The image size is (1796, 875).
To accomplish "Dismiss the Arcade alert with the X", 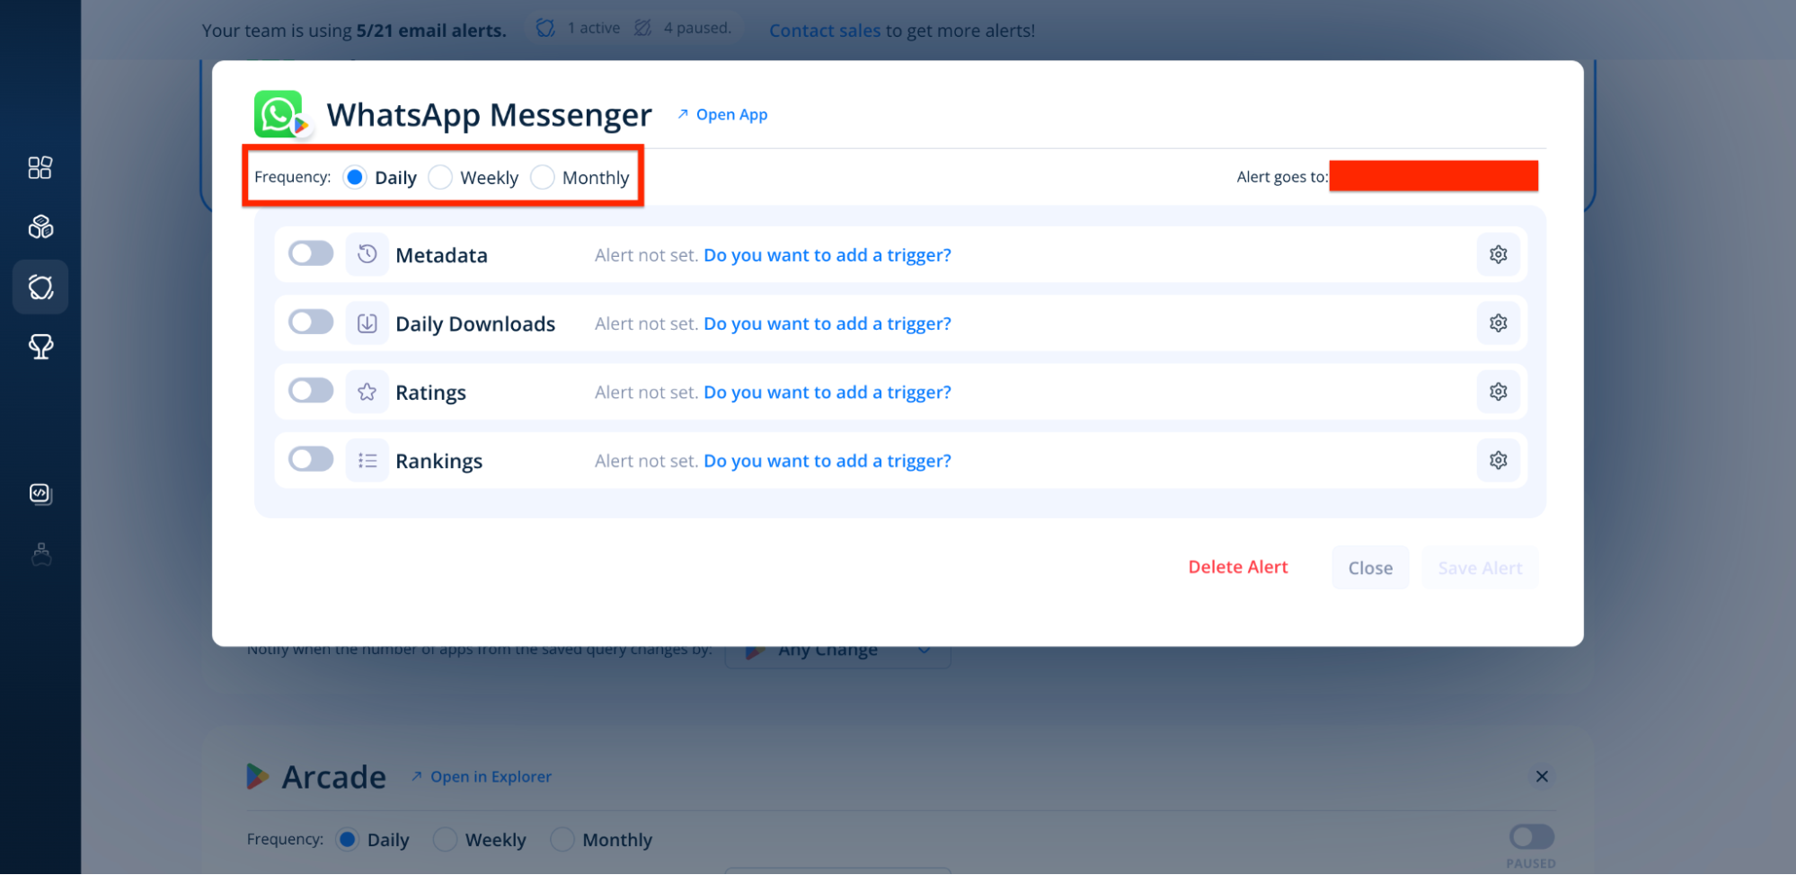I will pos(1542,777).
